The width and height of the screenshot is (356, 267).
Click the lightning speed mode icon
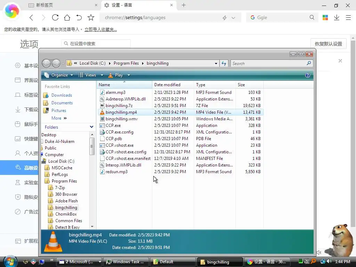pyautogui.click(x=225, y=18)
